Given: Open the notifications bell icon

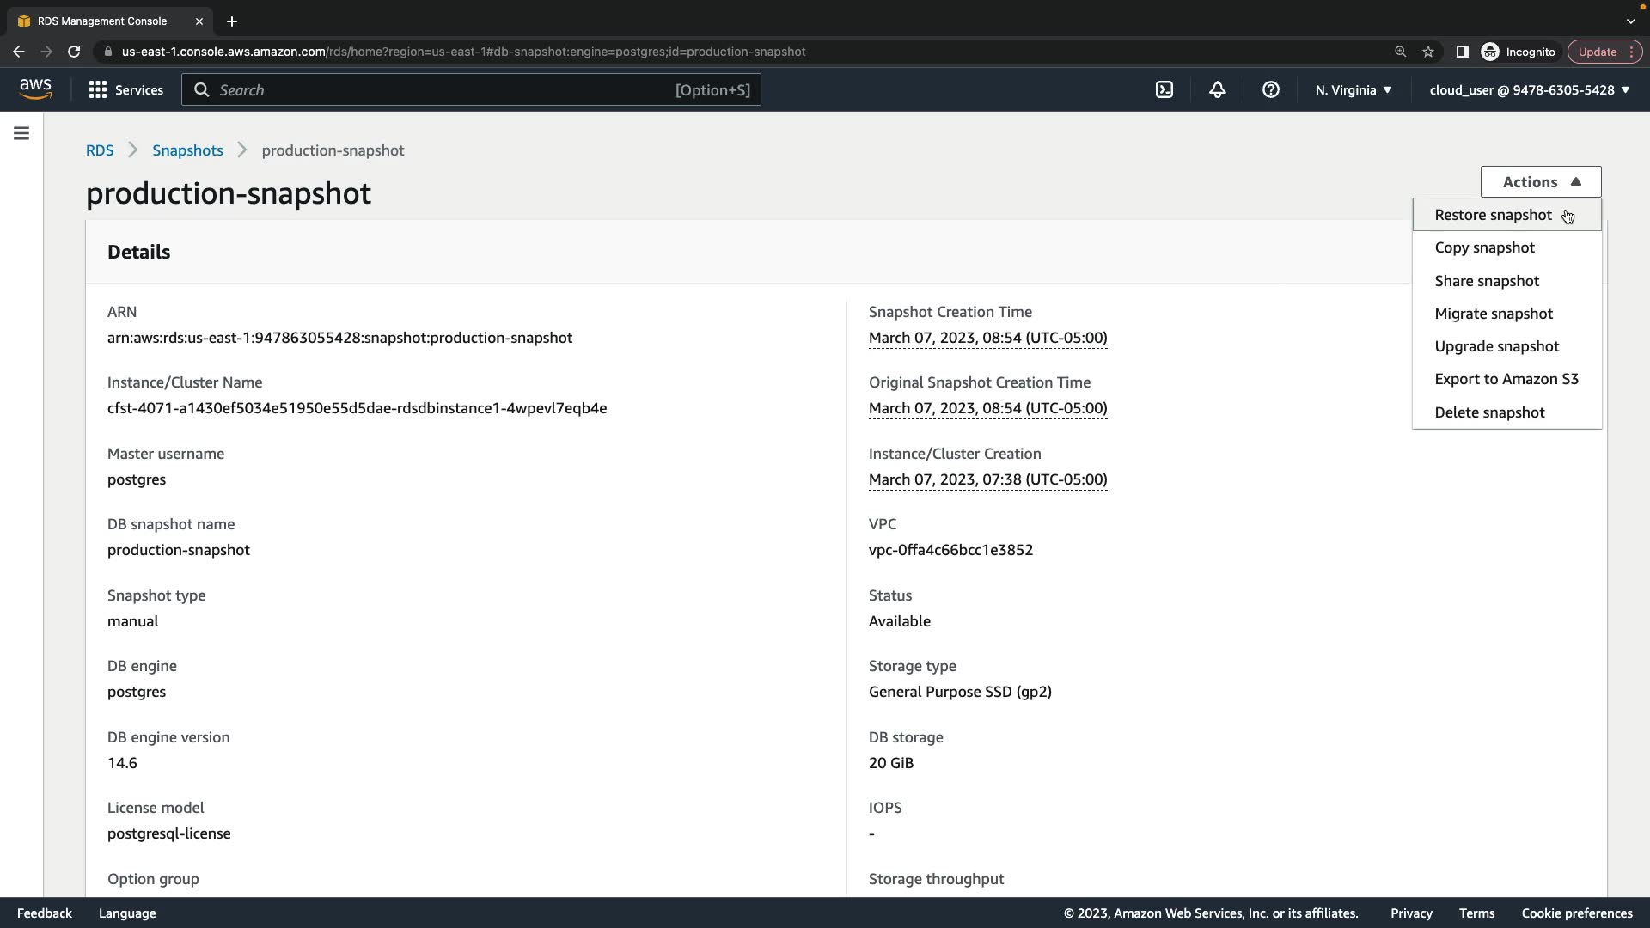Looking at the screenshot, I should coord(1217,89).
